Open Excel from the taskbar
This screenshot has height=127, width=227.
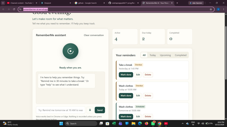coord(114,124)
